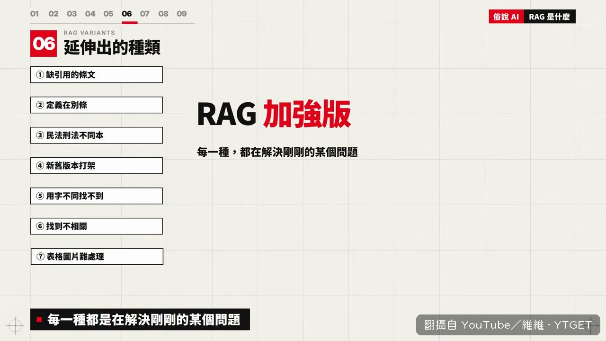Screen dimensions: 606x341
Task: Click the red 06 chapter badge
Action: coord(44,44)
